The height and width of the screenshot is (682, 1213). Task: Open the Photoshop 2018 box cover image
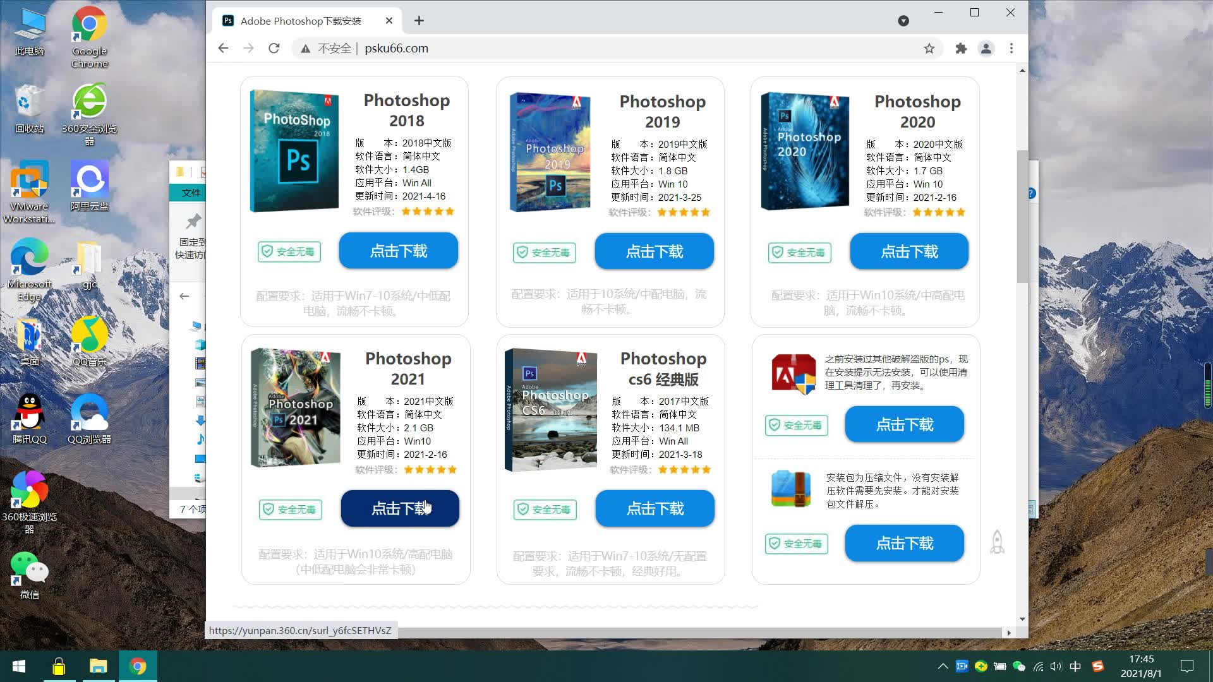pyautogui.click(x=294, y=151)
